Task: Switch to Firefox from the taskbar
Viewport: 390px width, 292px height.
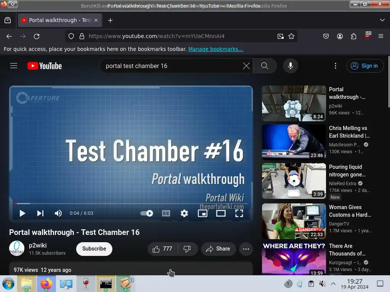Action: click(x=46, y=284)
